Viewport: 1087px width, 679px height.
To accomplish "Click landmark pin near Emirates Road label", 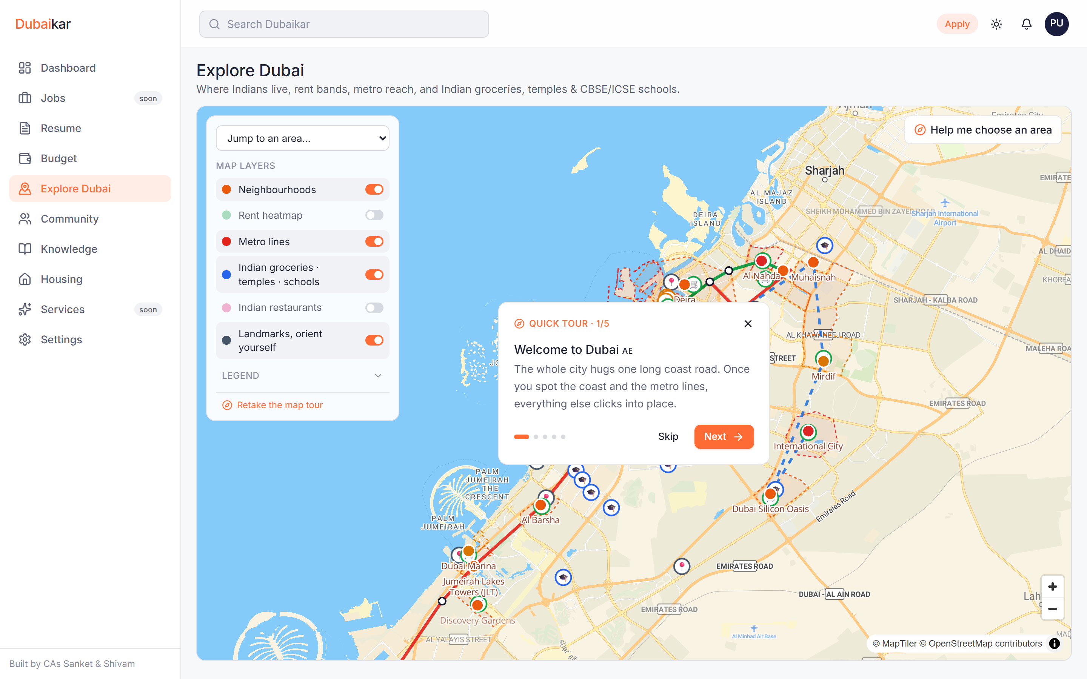I will [682, 566].
